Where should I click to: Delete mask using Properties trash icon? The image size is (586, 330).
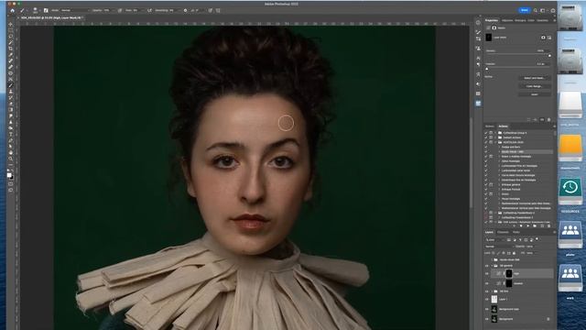click(x=549, y=120)
